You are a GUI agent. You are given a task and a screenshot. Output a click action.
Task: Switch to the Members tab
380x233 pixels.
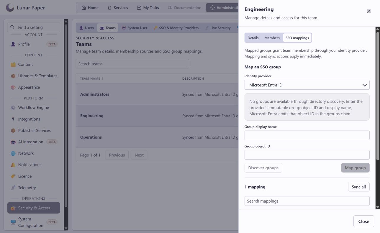point(272,38)
